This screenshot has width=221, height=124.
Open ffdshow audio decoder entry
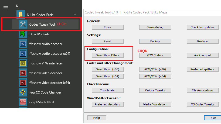46,44
